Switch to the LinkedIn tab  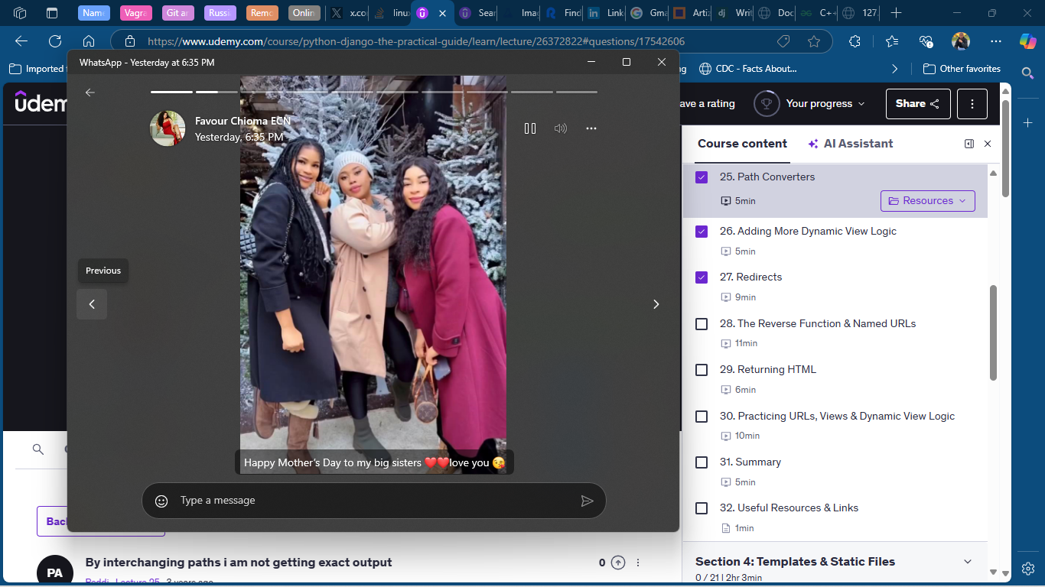pyautogui.click(x=605, y=13)
